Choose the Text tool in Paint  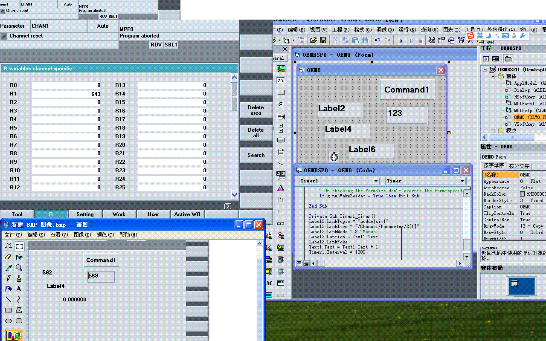[19, 289]
